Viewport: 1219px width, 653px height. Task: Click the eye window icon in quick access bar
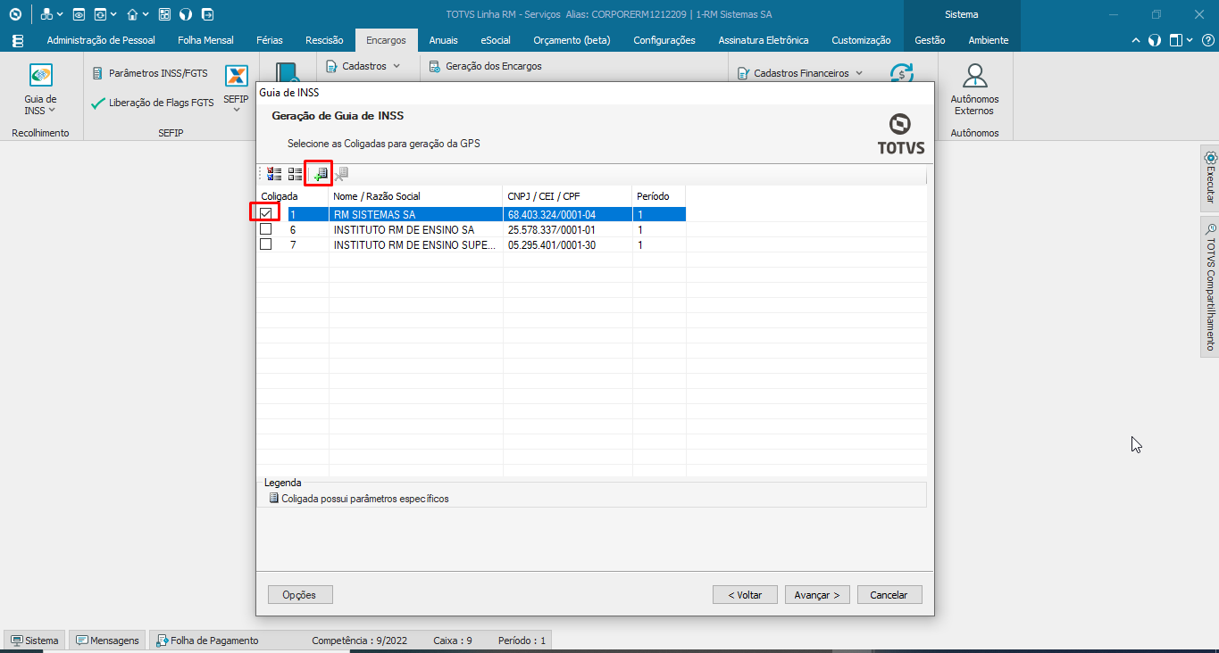pyautogui.click(x=79, y=14)
